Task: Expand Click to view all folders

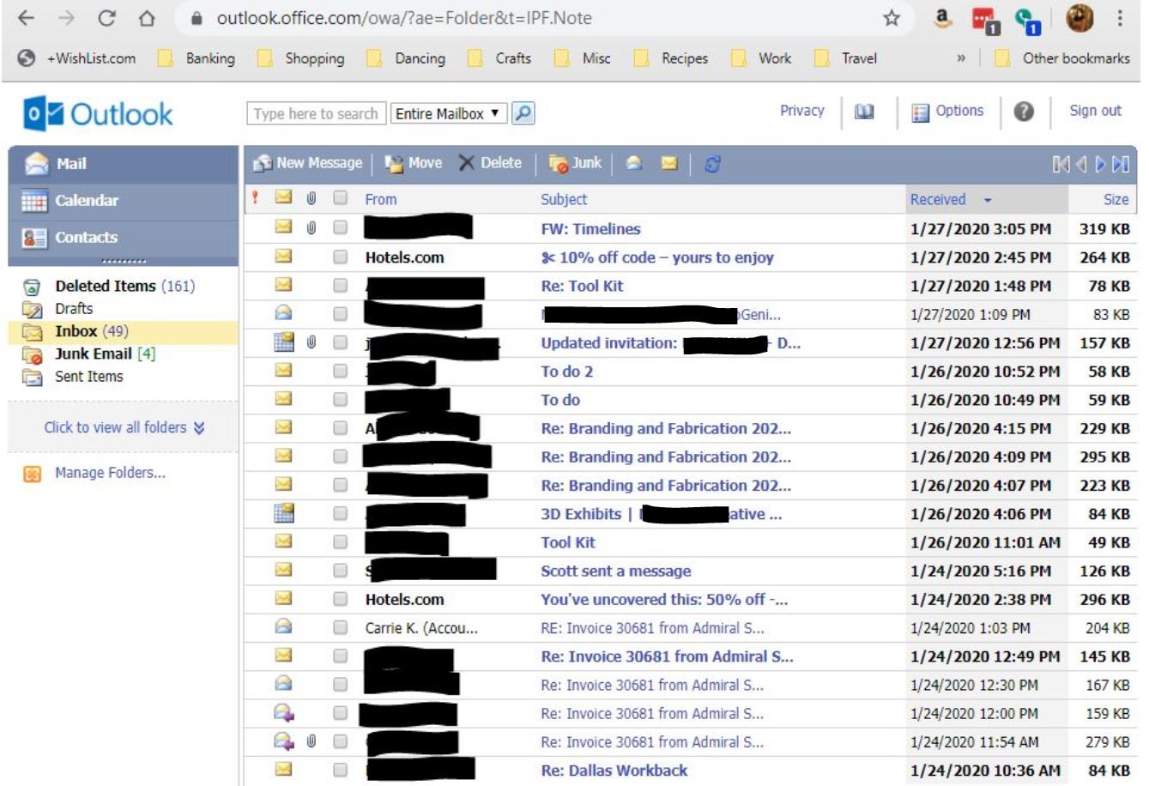Action: click(x=124, y=427)
